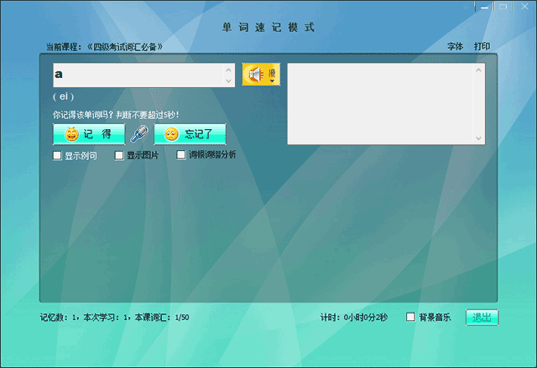
Task: Click definition panel scroll down arrow
Action: pos(478,138)
